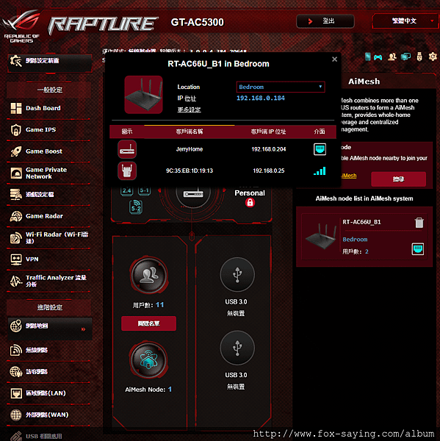This screenshot has height=441, width=440.
Task: Click the WAN globe sidebar icon
Action: (16, 415)
